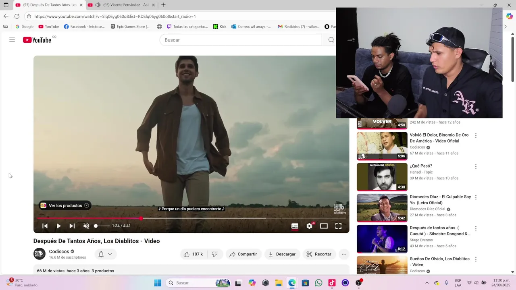Screen dimensions: 516x290
Task: Open TikTok from the taskbar
Action: pyautogui.click(x=332, y=283)
